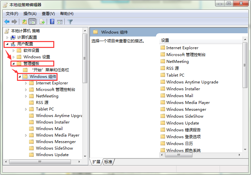Open Help via the question mark icon
Screen dimensions: 251x175
52,22
